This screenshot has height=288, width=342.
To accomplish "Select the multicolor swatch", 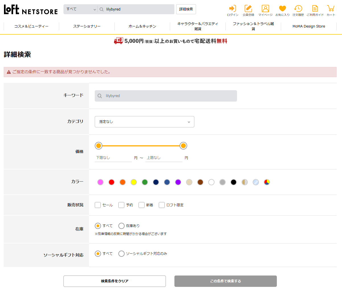I will coord(267,182).
